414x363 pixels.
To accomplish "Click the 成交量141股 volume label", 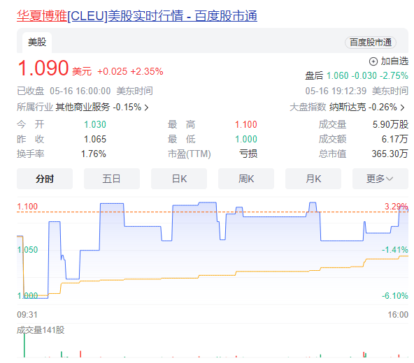I will (x=41, y=330).
